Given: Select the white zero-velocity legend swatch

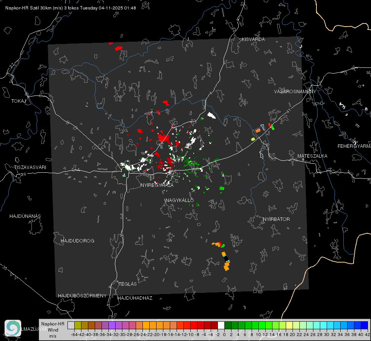Looking at the screenshot, I should click(221, 325).
